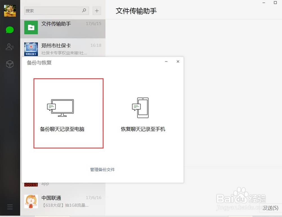Click the search magnifier icon
This screenshot has height=217, width=282.
84,10
